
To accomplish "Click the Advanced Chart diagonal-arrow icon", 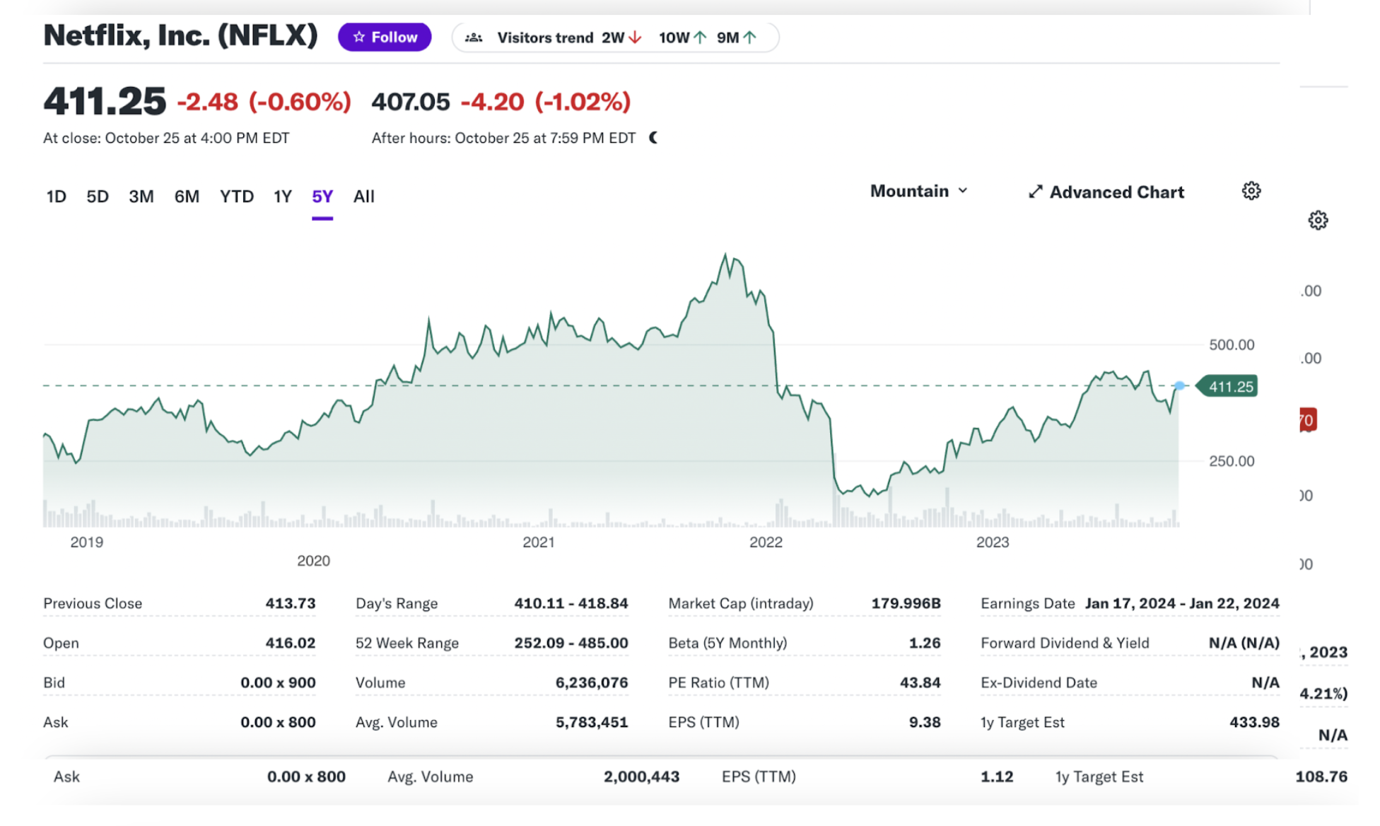I will pos(1035,191).
